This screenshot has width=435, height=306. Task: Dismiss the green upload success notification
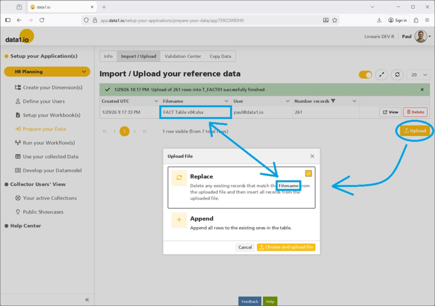pyautogui.click(x=422, y=89)
